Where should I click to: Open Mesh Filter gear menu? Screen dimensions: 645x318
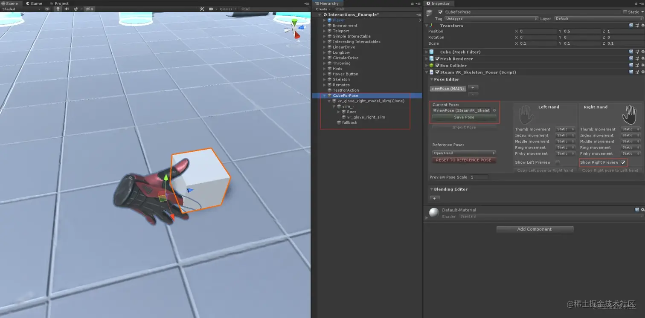[x=642, y=52]
